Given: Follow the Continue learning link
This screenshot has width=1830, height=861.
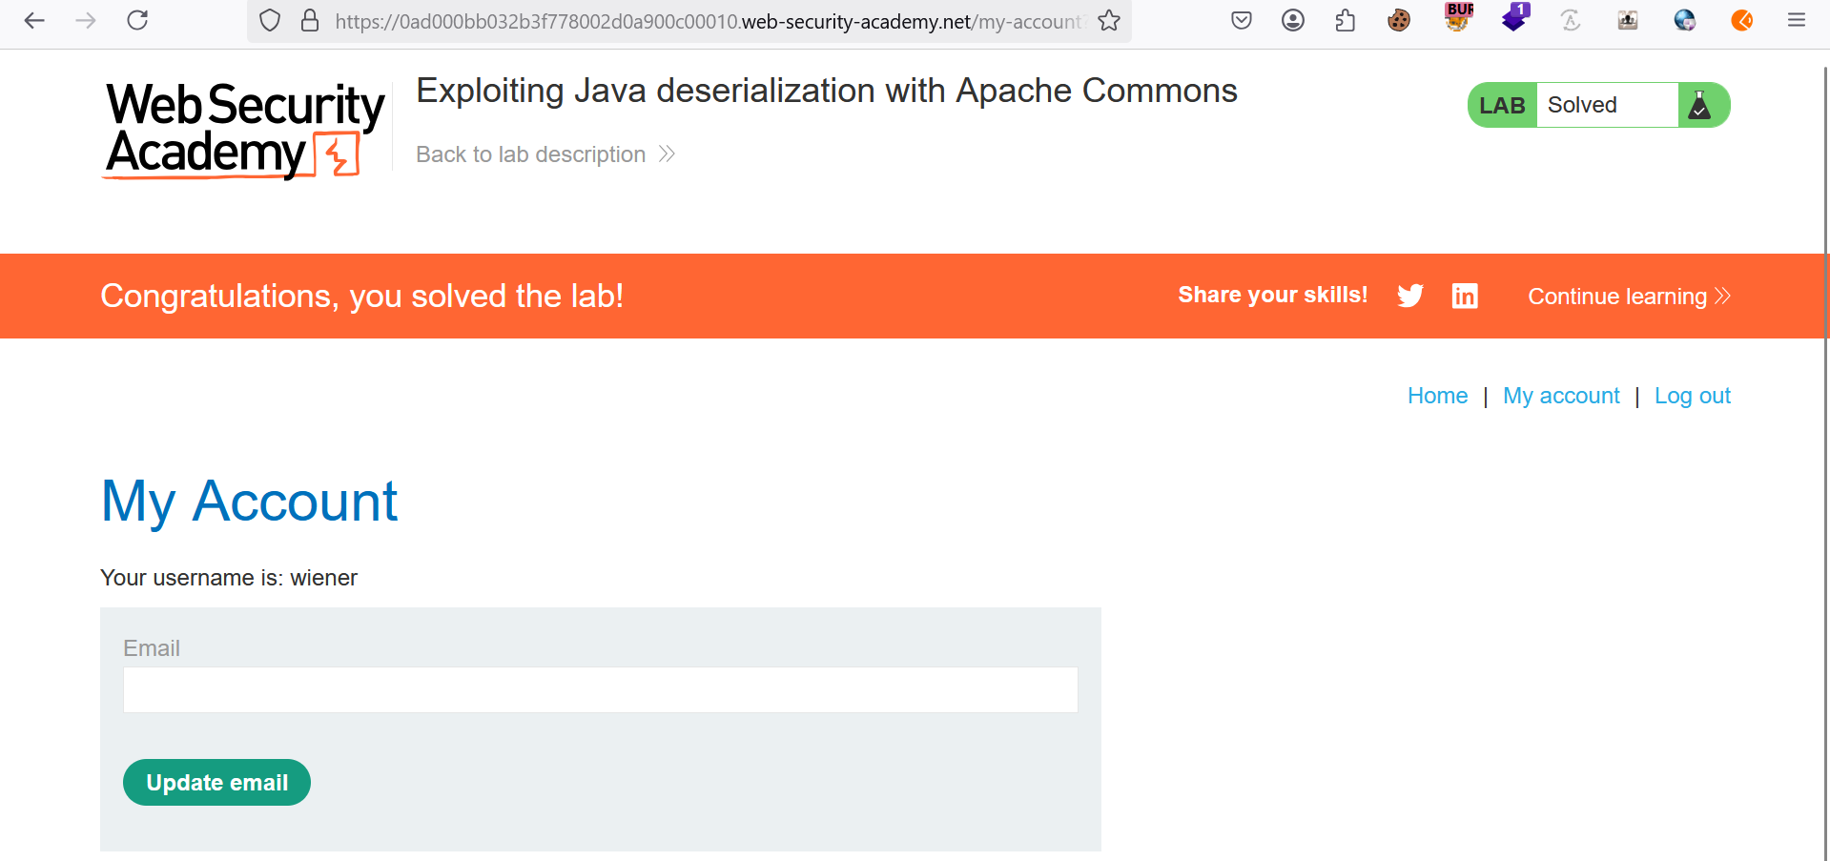Looking at the screenshot, I should click(x=1629, y=297).
